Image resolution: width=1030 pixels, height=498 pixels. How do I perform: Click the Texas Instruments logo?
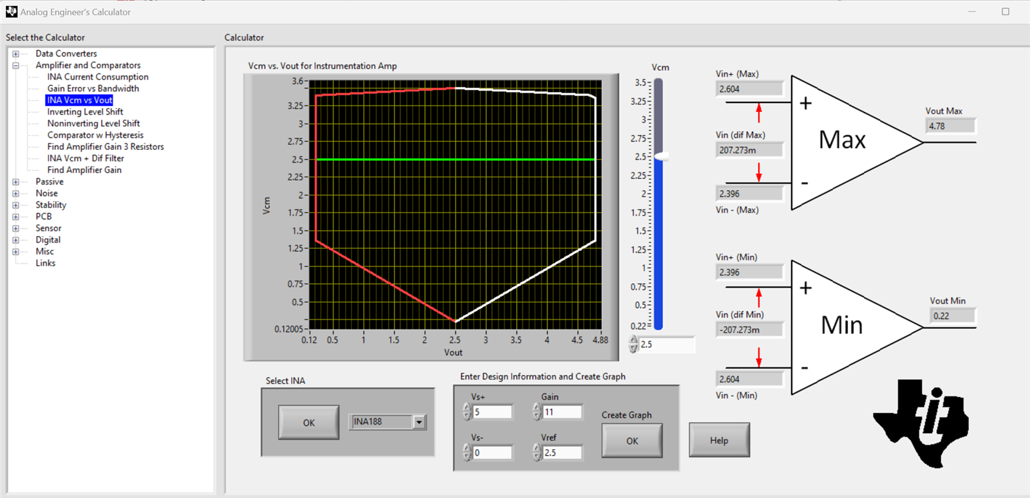tap(921, 423)
